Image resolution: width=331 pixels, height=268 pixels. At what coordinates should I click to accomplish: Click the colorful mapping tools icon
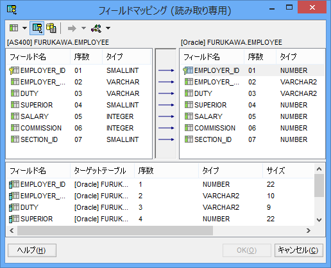click(96, 28)
